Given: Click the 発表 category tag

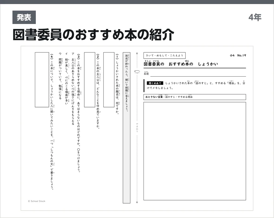Looking at the screenshot, I should [24, 17].
